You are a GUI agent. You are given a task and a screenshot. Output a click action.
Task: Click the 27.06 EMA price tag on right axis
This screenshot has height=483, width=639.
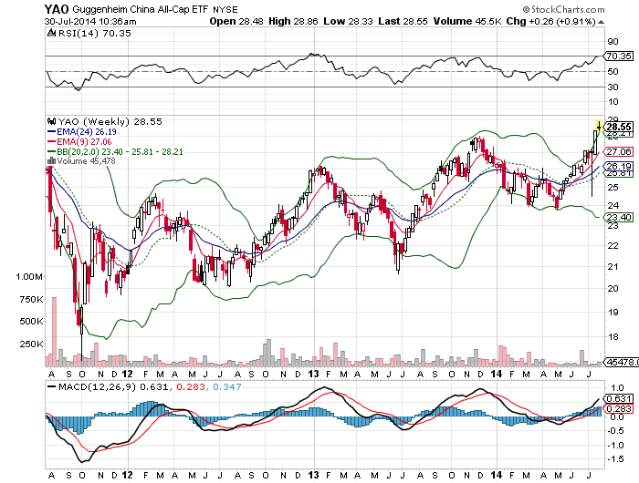tap(619, 152)
